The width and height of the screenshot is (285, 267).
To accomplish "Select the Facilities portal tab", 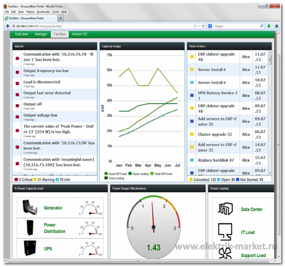I will pos(60,34).
